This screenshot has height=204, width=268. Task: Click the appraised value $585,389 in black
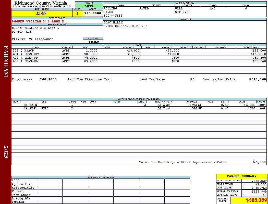[x=259, y=192]
